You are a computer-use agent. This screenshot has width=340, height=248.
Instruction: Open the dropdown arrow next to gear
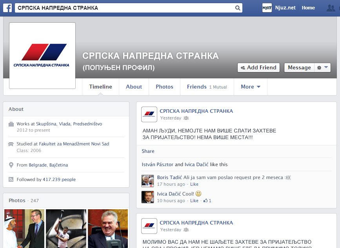326,67
